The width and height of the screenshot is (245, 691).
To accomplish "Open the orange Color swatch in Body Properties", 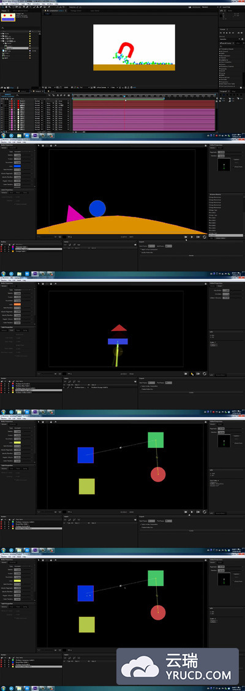I will [18, 304].
